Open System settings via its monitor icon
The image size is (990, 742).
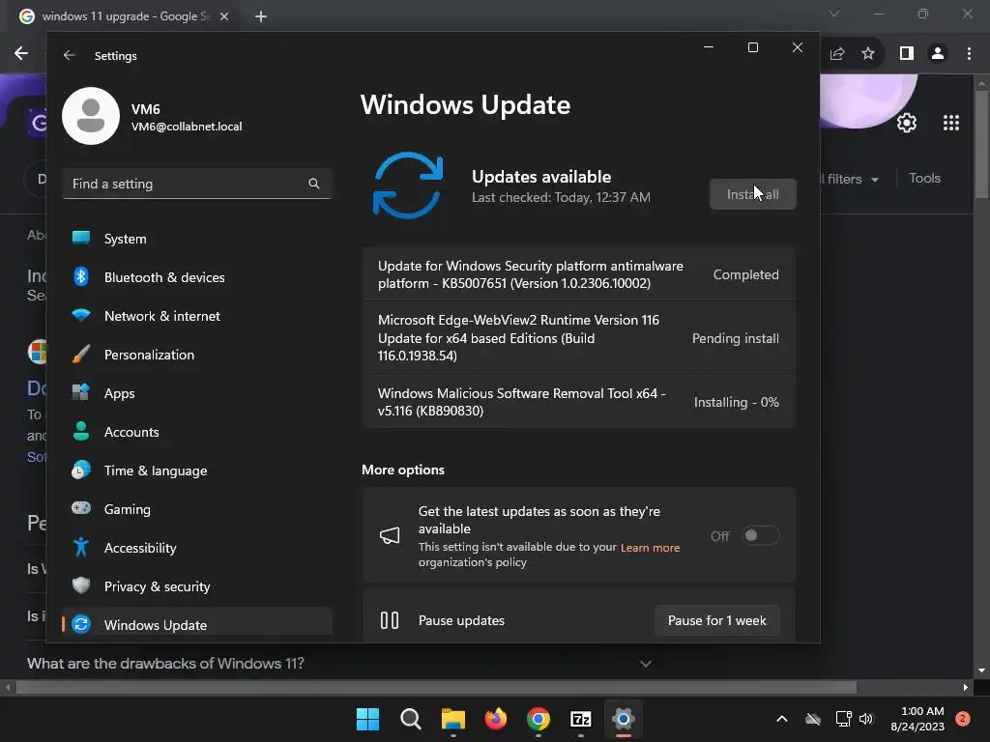[x=81, y=238]
